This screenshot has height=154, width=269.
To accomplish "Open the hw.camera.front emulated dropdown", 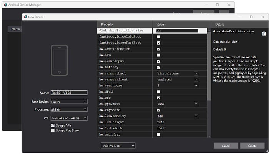I will tap(196, 79).
